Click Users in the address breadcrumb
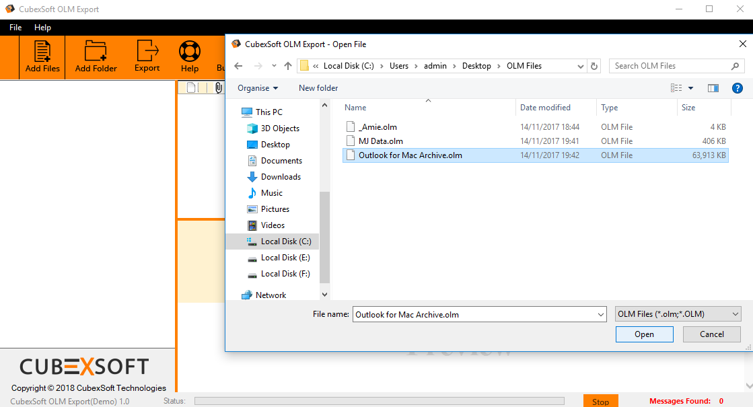This screenshot has height=407, width=753. (398, 66)
